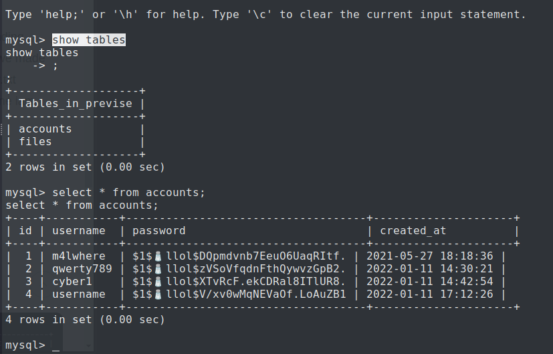Click the '2 rows in set' result line
The height and width of the screenshot is (354, 553).
pos(85,167)
